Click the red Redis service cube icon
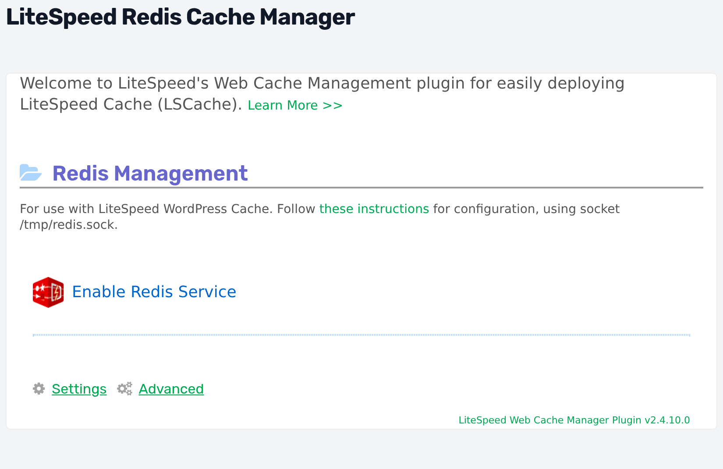The width and height of the screenshot is (723, 469). click(48, 292)
